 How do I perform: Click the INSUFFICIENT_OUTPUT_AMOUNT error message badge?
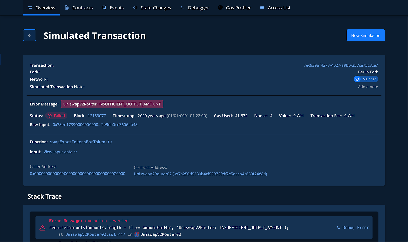(x=112, y=104)
